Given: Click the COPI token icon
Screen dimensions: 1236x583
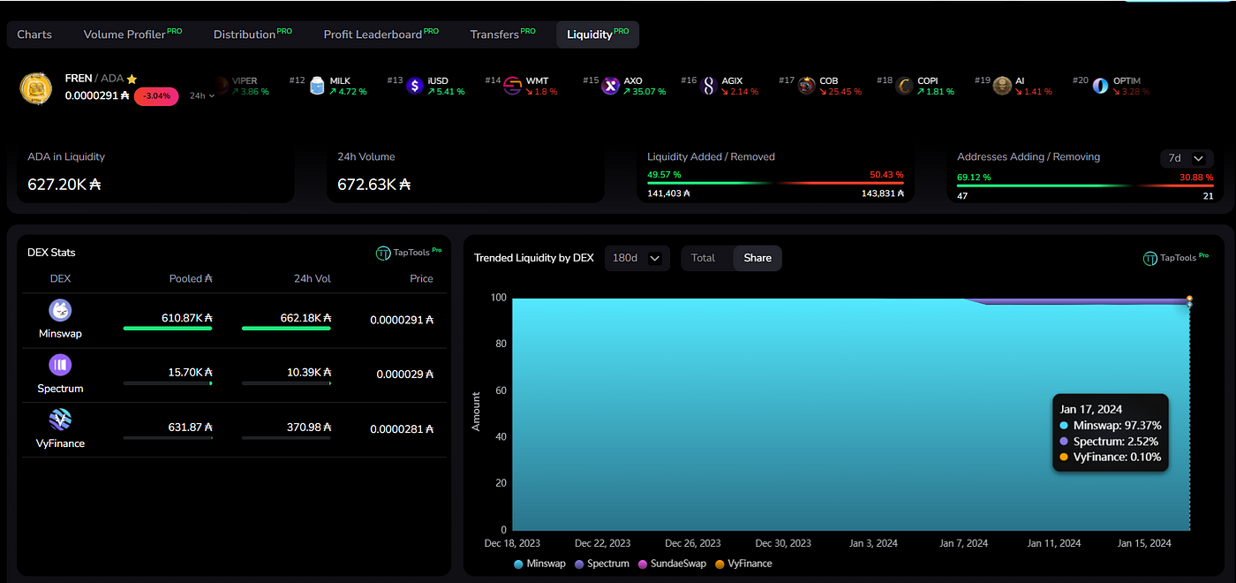Looking at the screenshot, I should 905,86.
